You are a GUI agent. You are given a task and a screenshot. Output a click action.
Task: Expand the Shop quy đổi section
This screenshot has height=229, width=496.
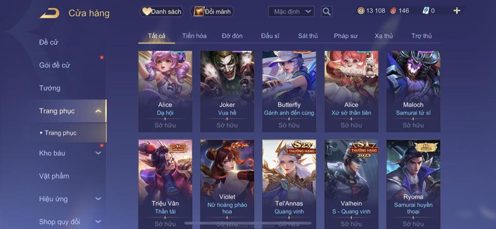click(x=98, y=222)
